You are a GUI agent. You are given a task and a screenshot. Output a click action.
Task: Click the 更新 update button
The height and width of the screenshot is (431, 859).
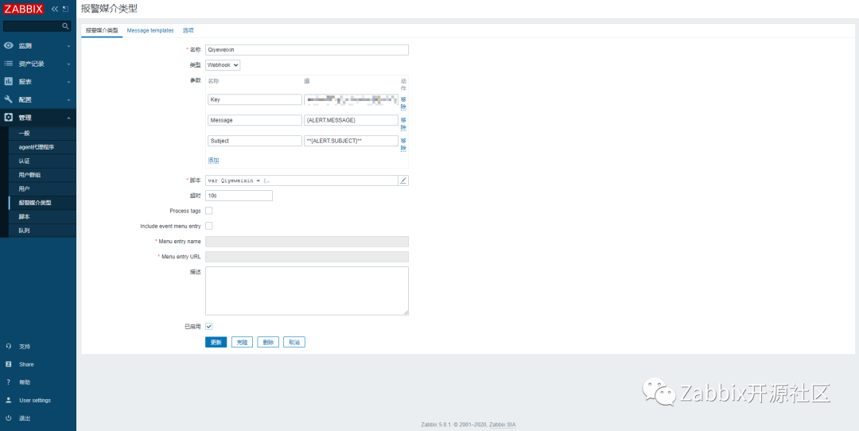tap(216, 342)
